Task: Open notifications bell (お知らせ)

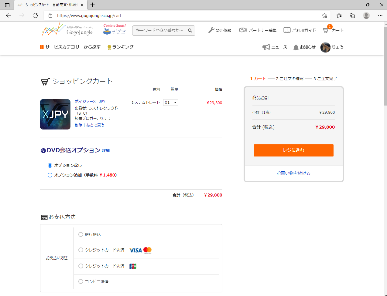Action: point(296,47)
